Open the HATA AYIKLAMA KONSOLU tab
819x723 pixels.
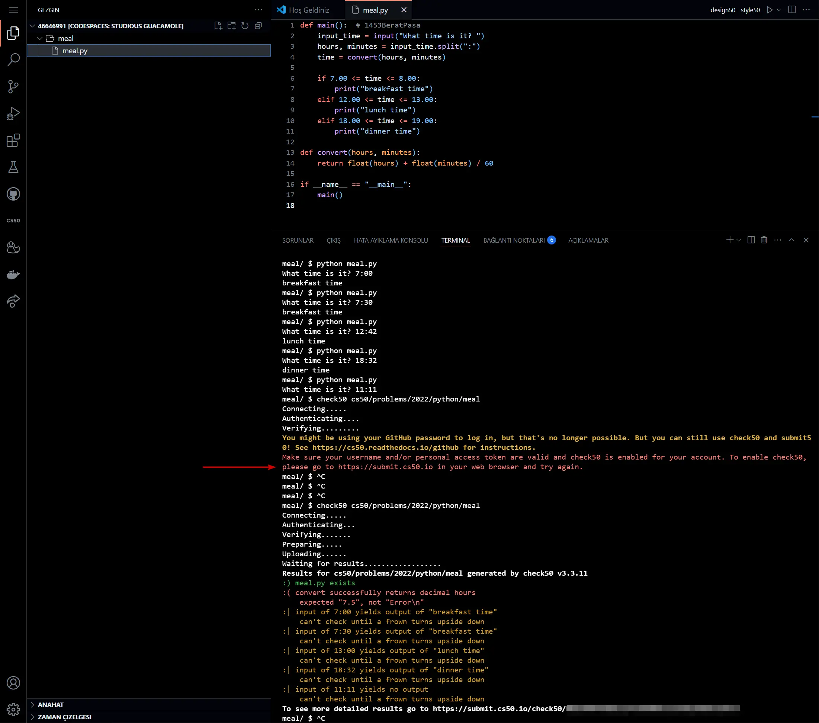pos(391,240)
